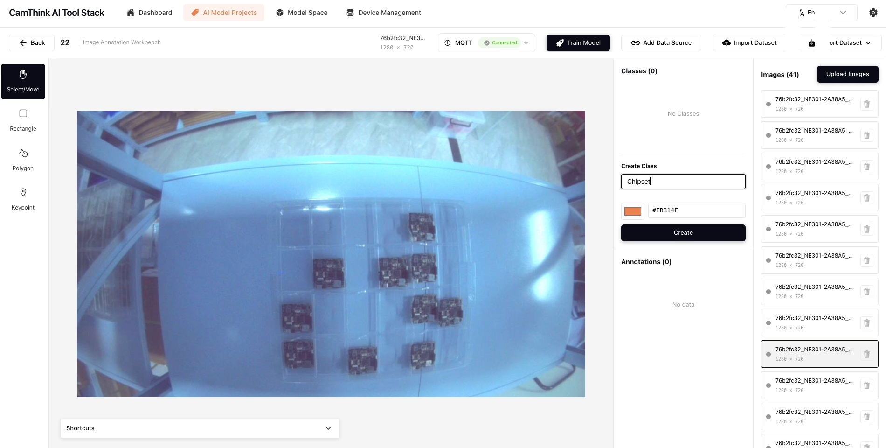
Task: Select the Polygon annotation tool
Action: tap(23, 160)
